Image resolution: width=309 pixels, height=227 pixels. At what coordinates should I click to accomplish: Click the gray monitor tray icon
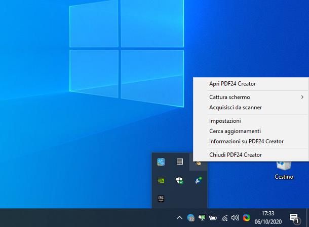pos(179,161)
